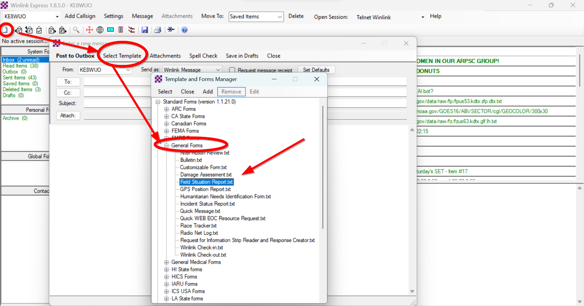
Task: Click the red crosshair toolbar icon
Action: pos(89,30)
